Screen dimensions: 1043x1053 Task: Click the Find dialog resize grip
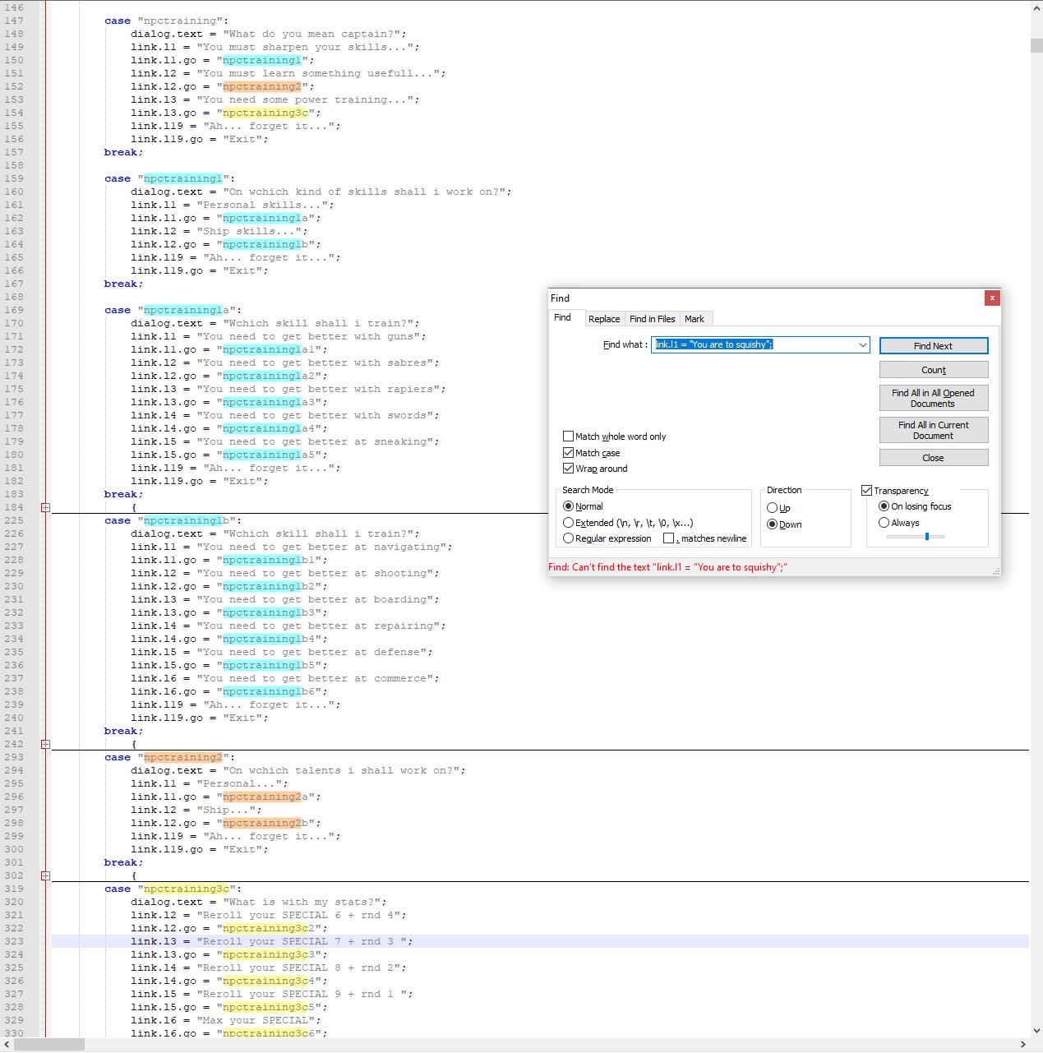[996, 571]
